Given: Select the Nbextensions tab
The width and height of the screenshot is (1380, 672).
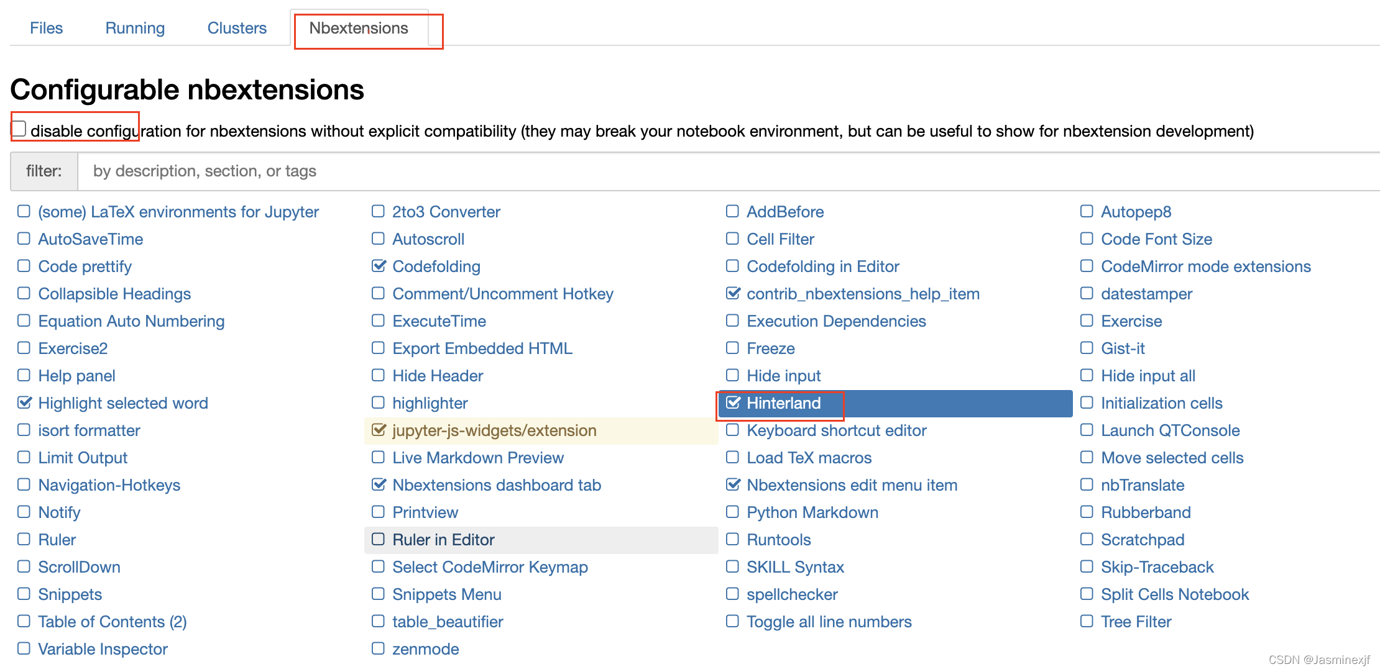Looking at the screenshot, I should (359, 28).
